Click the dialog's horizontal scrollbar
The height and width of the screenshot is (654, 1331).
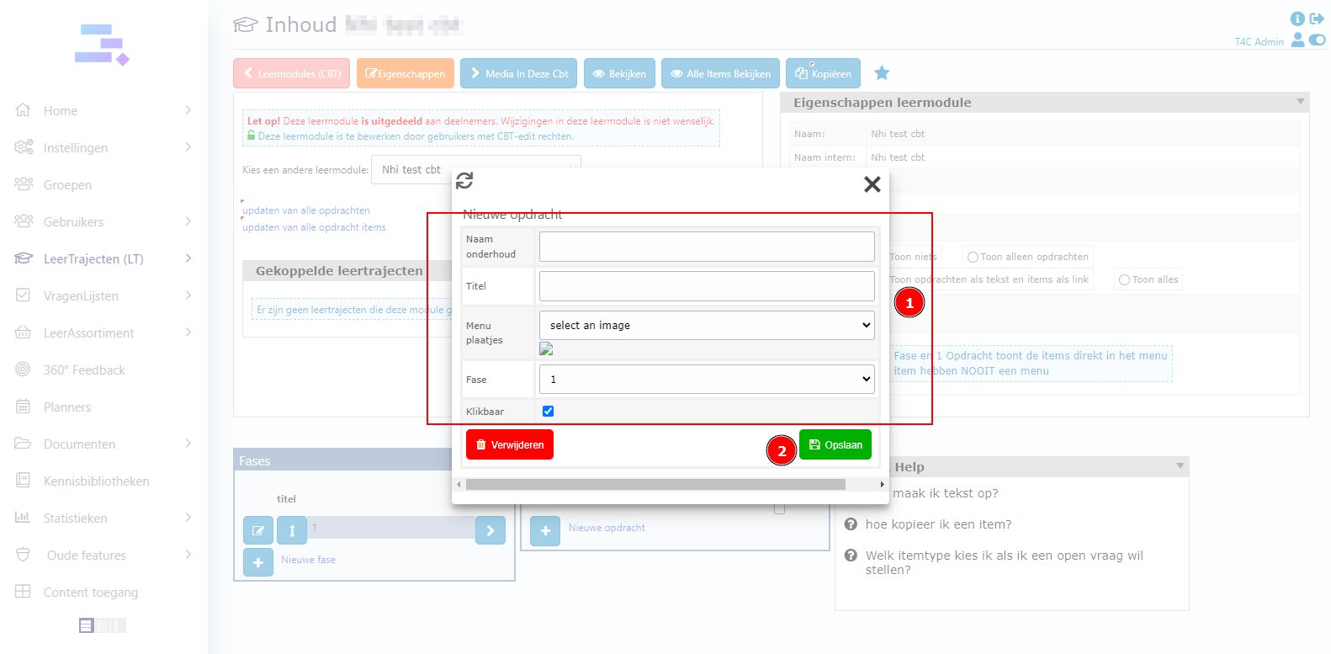tap(655, 485)
